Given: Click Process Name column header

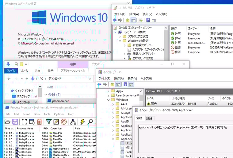Looking at the screenshot, I should tap(25, 129).
